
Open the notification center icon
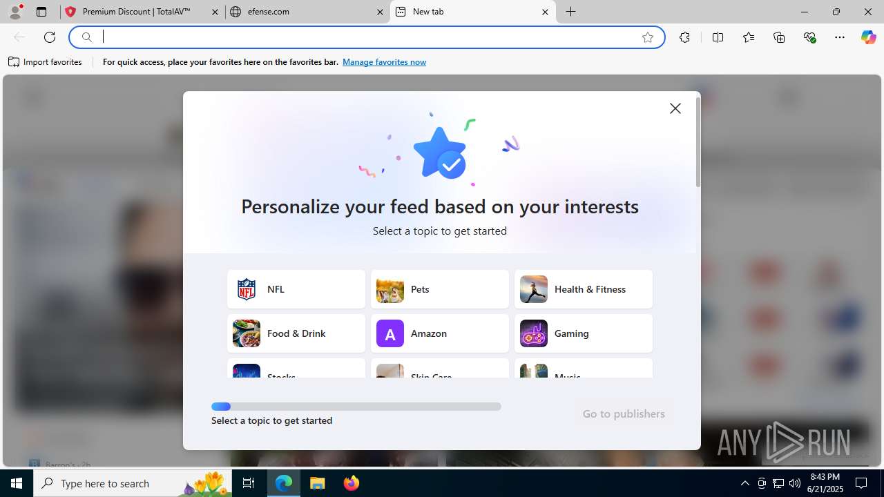tap(861, 483)
